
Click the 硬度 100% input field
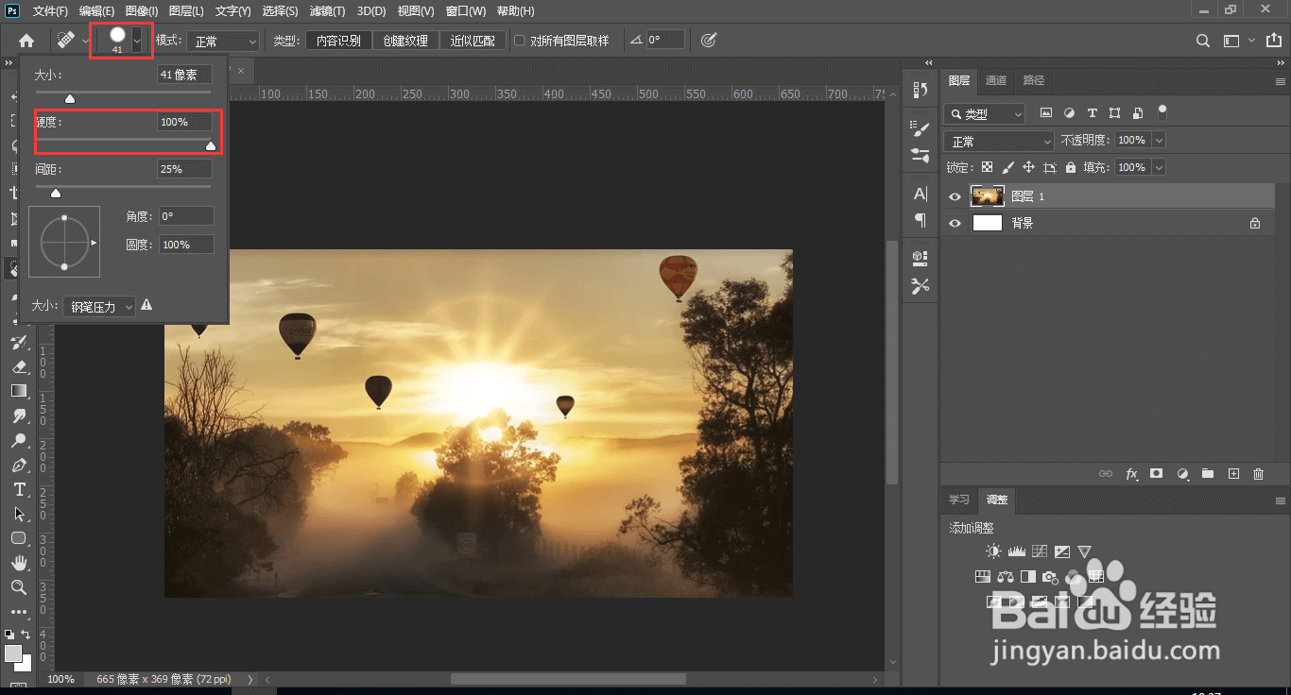(184, 122)
